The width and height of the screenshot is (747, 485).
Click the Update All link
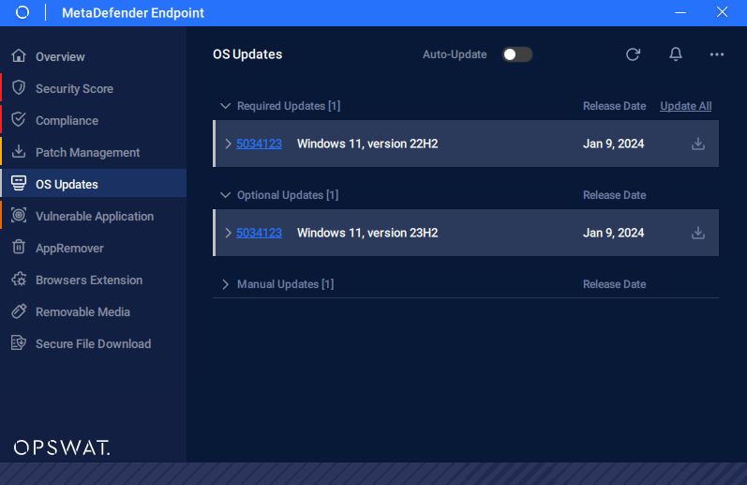pos(685,106)
